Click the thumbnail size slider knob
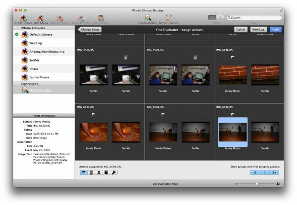 pos(256,183)
